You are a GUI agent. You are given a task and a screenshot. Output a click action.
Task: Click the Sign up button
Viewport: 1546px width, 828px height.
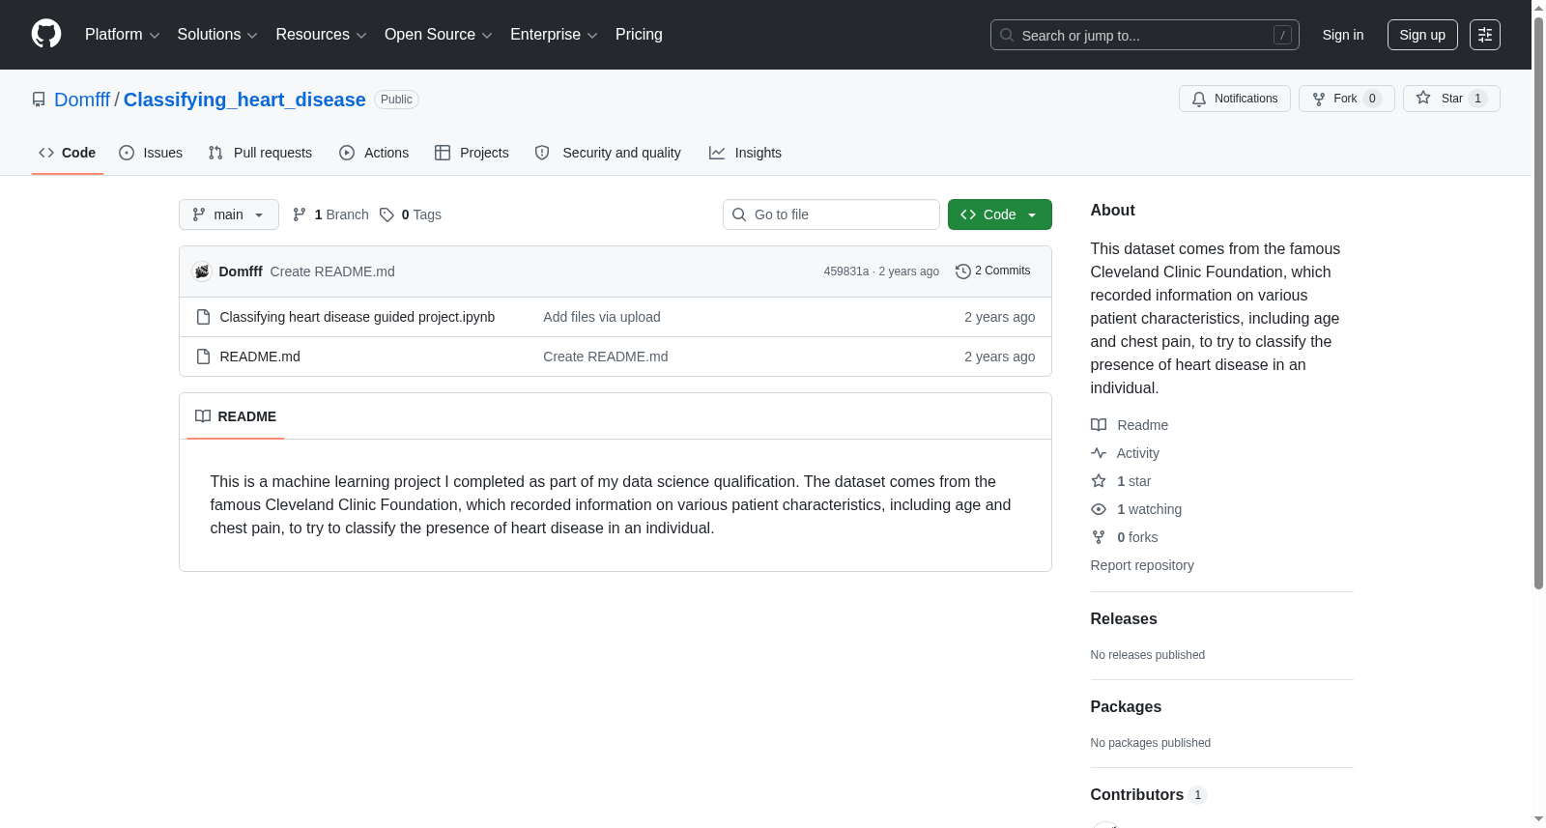tap(1422, 35)
